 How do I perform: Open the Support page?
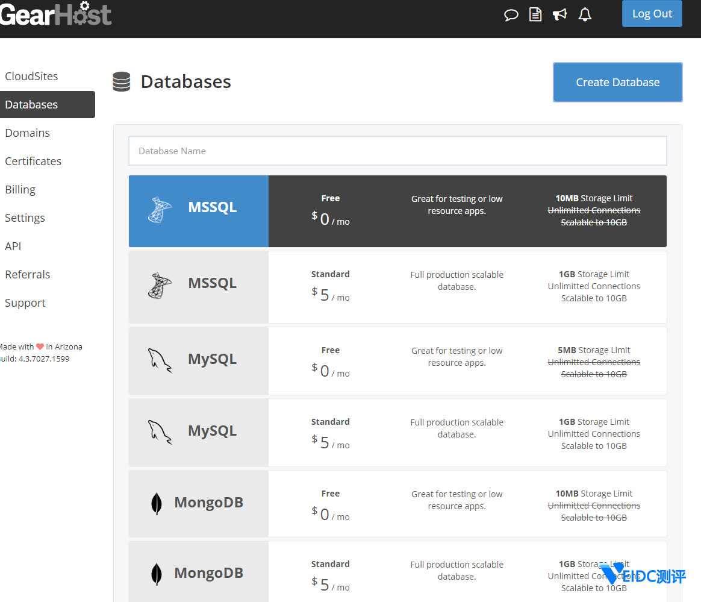[25, 303]
